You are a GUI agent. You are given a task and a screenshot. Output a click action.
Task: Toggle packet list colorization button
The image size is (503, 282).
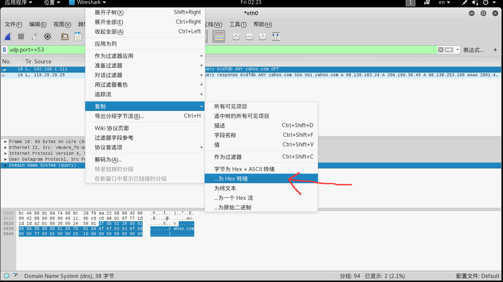pos(219,36)
